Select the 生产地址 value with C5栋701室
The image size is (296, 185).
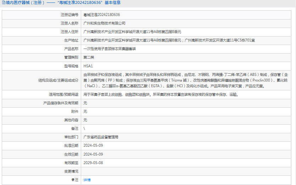[169, 40]
